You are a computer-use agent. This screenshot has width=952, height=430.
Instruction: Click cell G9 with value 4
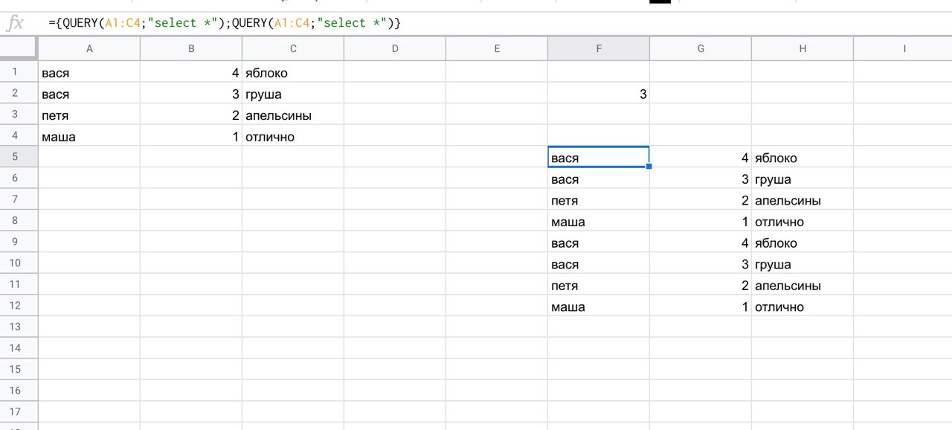tap(701, 243)
